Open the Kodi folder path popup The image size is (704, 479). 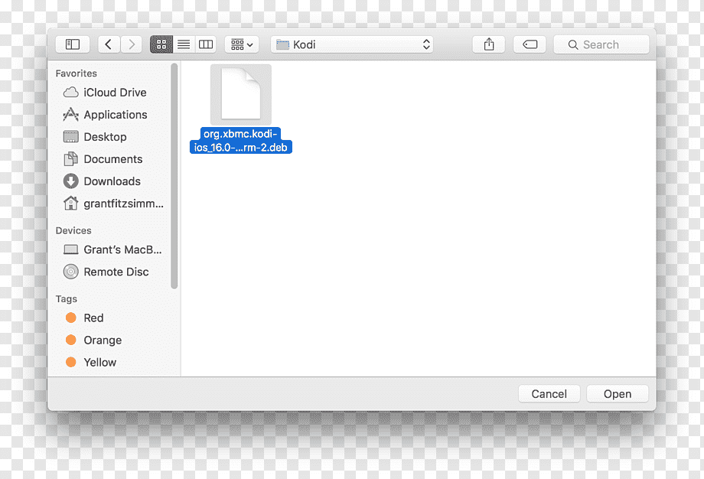(x=351, y=44)
